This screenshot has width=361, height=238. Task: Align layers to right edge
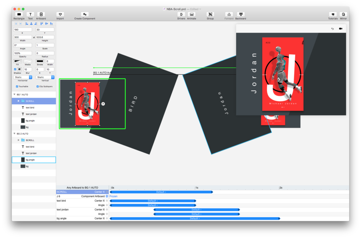point(36,24)
